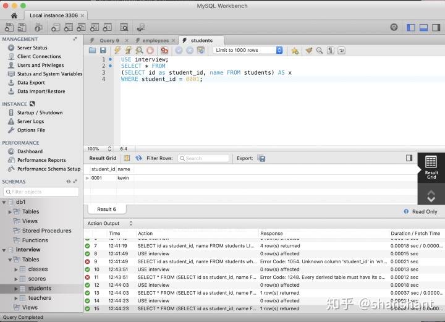445x322 pixels.
Task: Reconnect to DBMS icon
Action: [x=141, y=27]
